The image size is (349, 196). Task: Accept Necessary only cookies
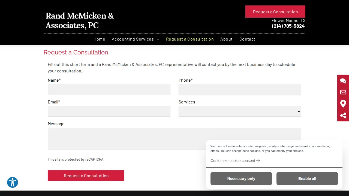click(x=241, y=179)
